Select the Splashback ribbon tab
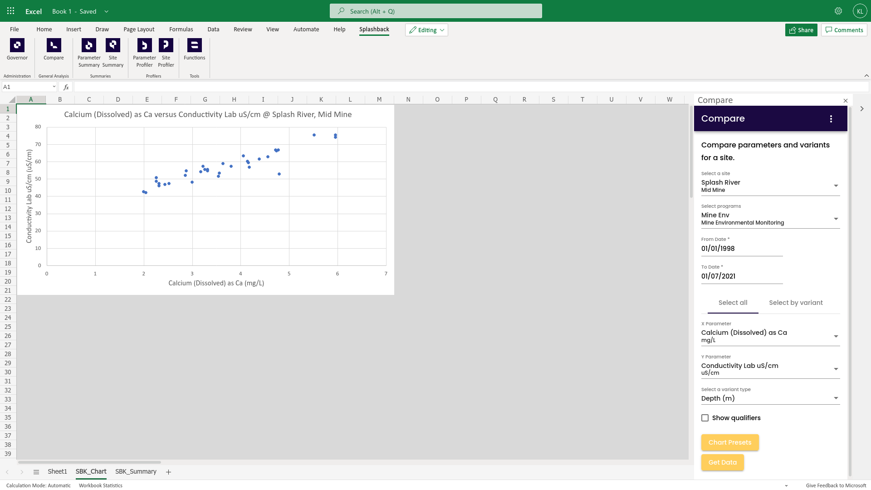 click(x=374, y=29)
